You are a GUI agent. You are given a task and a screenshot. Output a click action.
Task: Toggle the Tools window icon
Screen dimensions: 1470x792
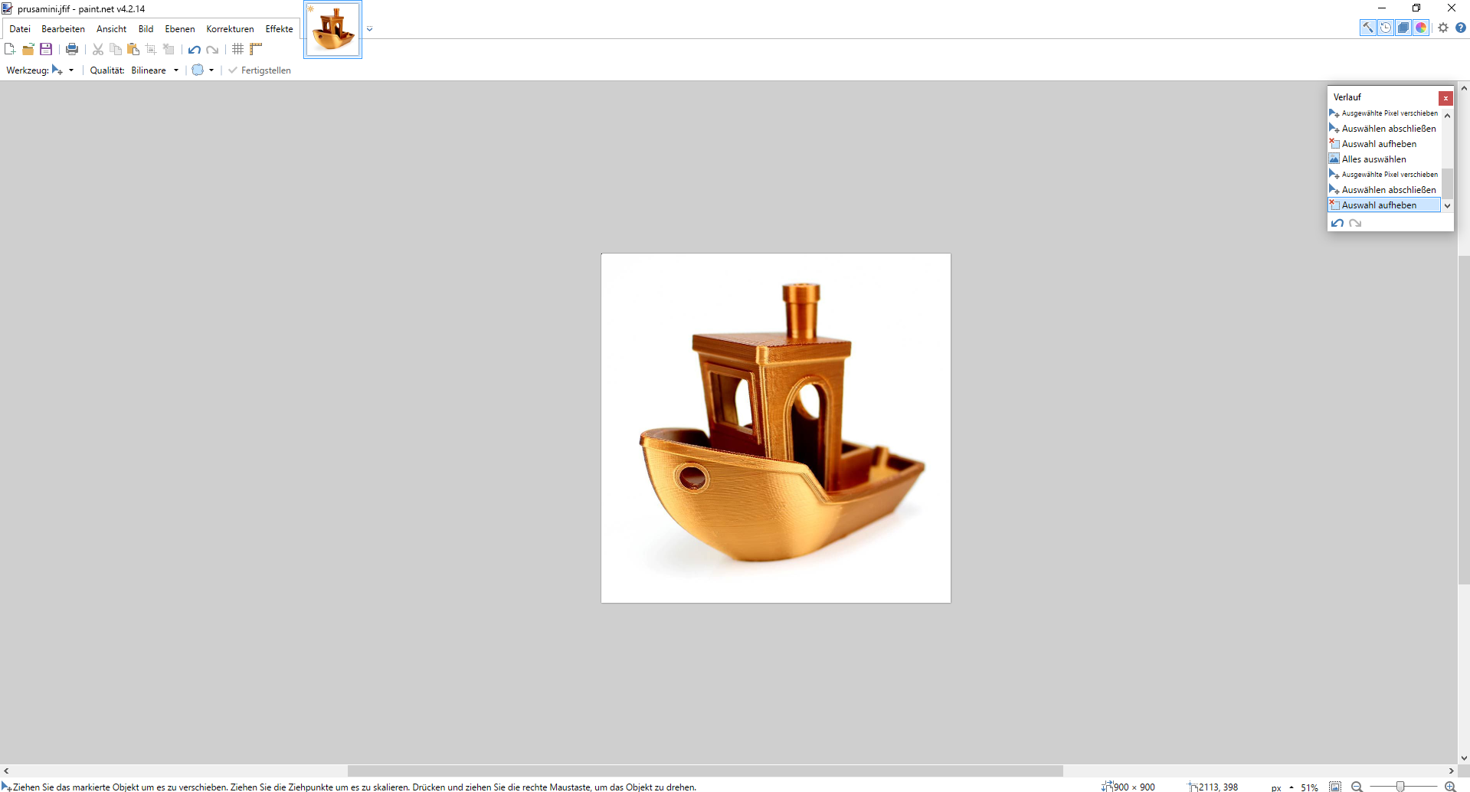tap(1368, 28)
